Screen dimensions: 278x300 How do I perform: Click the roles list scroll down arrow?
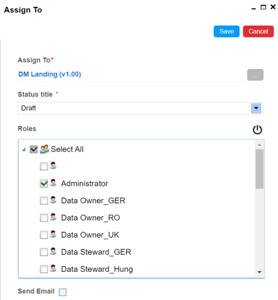pyautogui.click(x=259, y=272)
